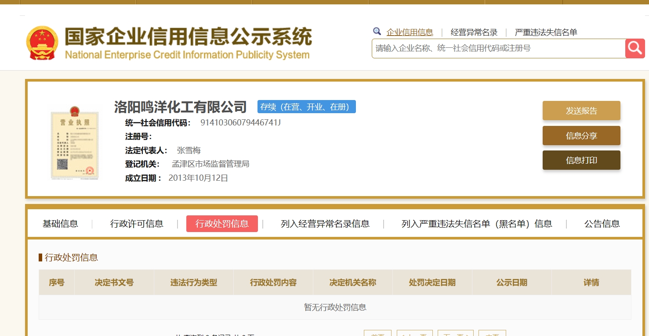Switch to the 基础信息 tab
The image size is (649, 336).
pos(60,224)
